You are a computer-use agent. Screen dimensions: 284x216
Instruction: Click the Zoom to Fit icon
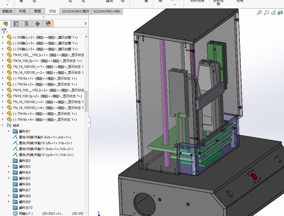259,13
